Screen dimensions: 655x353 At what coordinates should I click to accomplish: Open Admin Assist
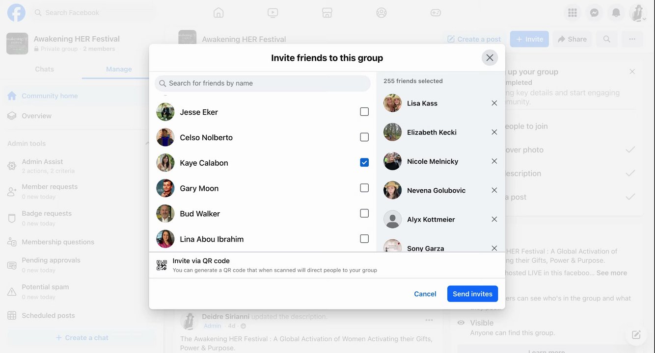click(79, 166)
